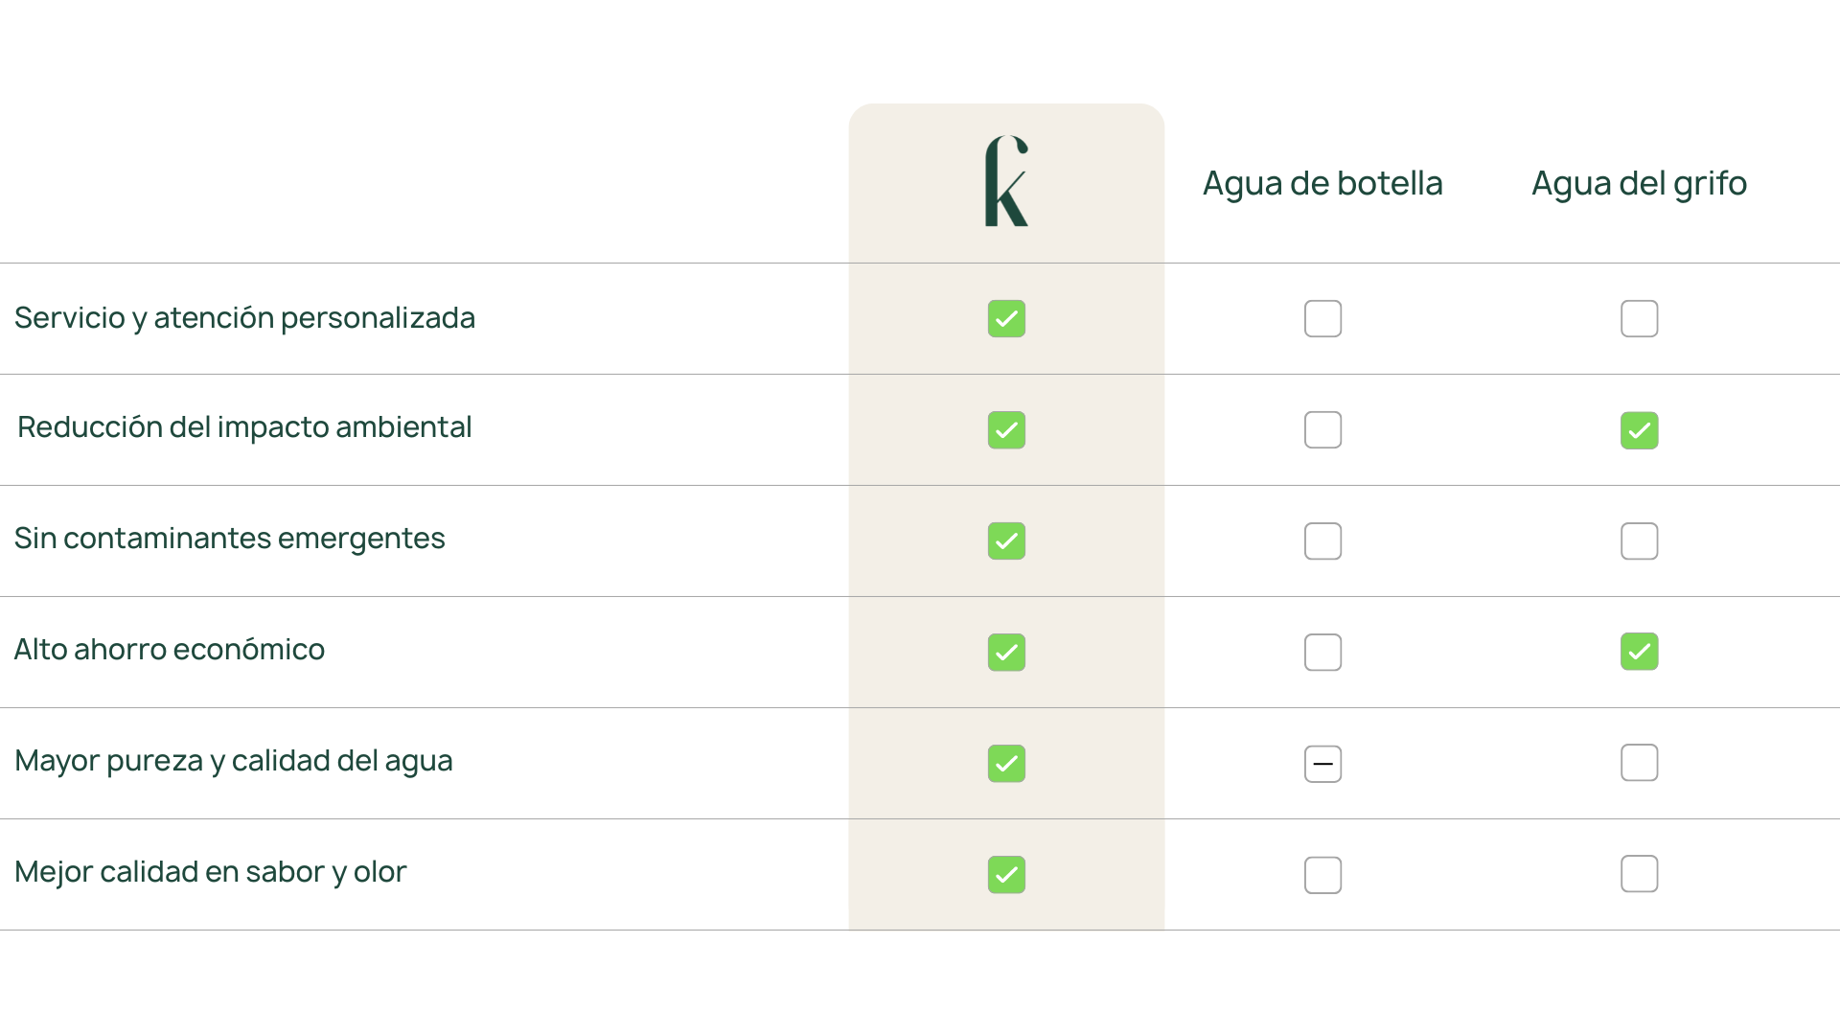Click the Mejor calidad en sabor y olor label

coord(211,872)
